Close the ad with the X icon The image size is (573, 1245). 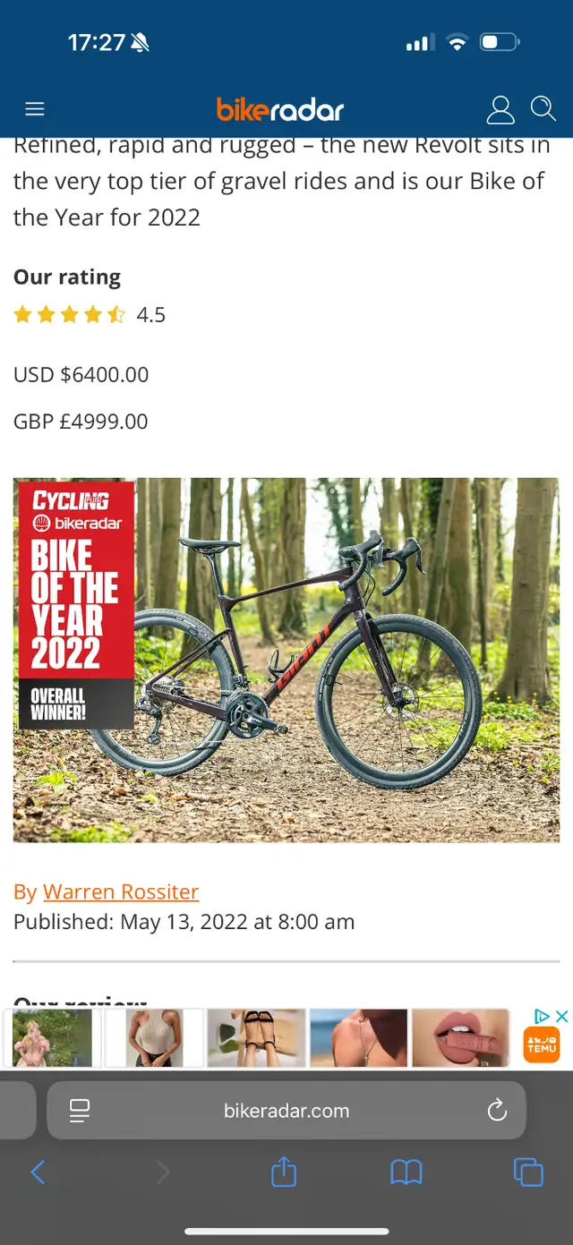pyautogui.click(x=561, y=1016)
